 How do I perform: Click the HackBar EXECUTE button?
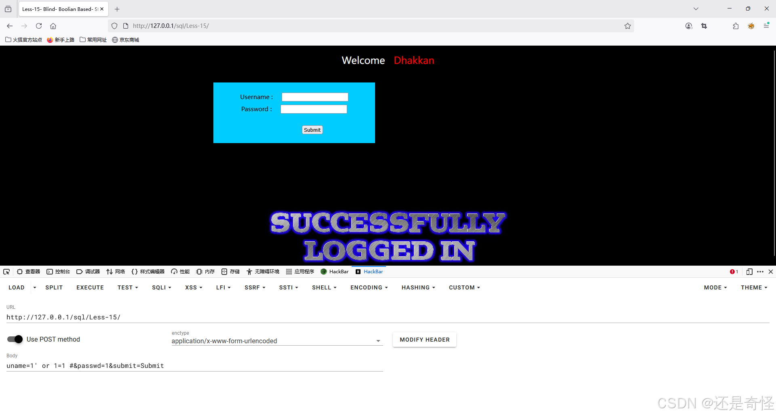90,287
